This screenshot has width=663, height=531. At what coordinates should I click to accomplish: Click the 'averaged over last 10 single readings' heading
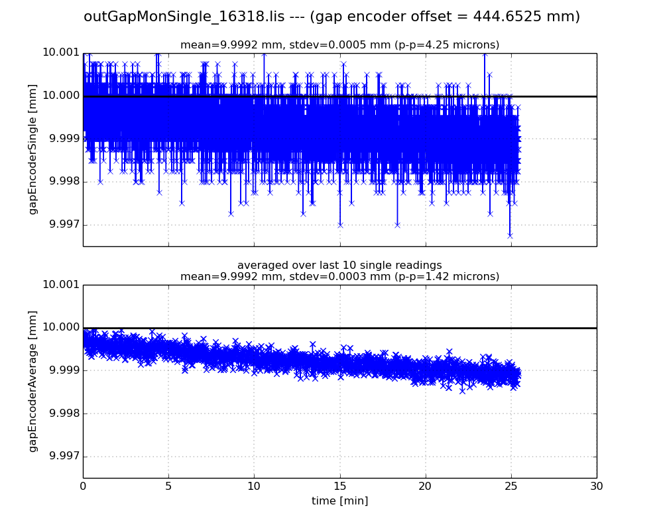[x=339, y=265]
